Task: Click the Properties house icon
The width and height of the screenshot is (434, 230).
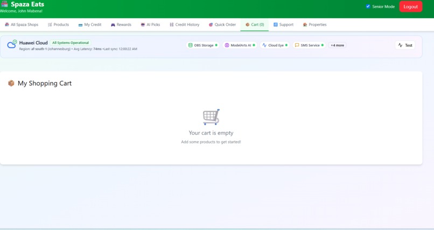Action: tap(305, 25)
